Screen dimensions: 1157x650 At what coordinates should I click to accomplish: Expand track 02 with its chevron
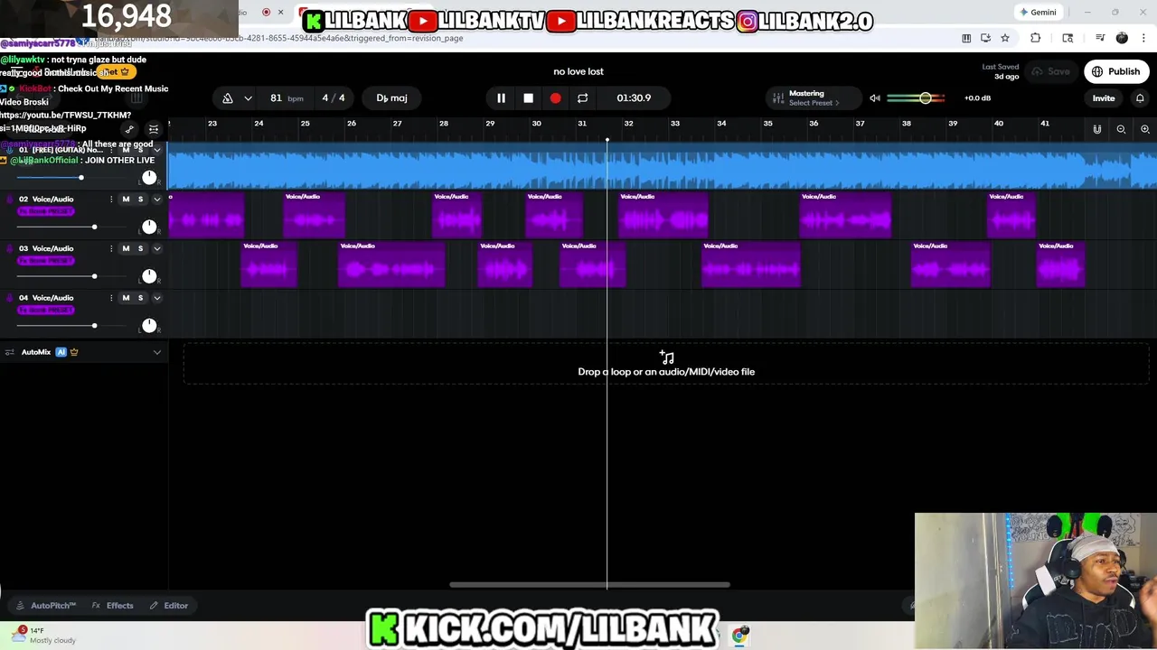[x=157, y=200]
